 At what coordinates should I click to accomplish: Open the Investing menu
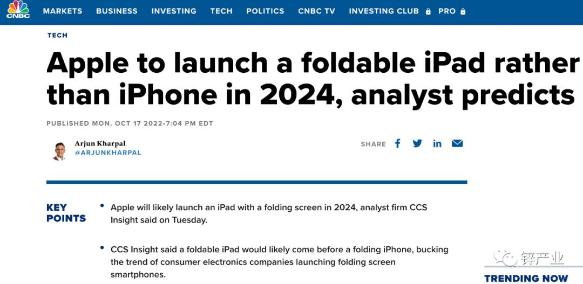(174, 11)
